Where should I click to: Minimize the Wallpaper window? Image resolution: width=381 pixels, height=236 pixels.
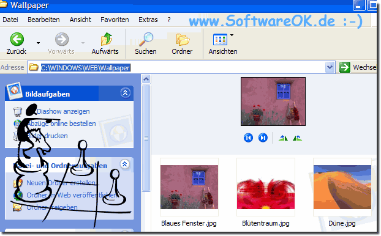click(359, 5)
